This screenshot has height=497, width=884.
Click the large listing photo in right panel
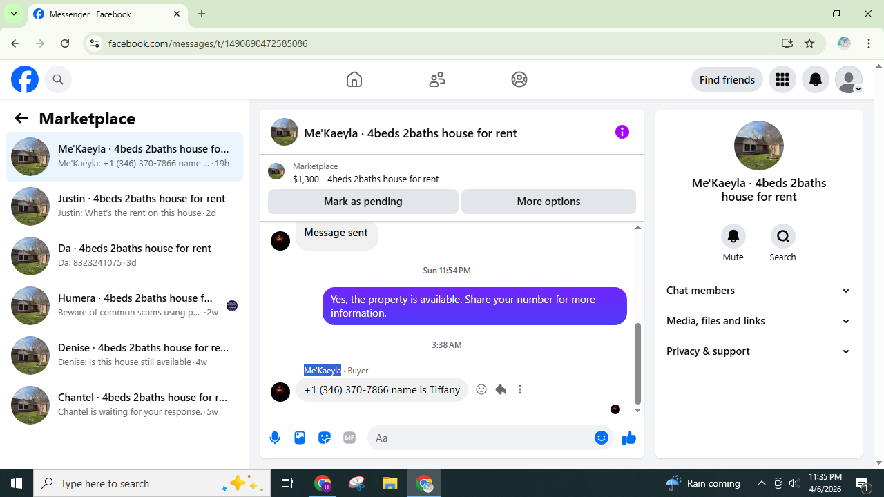(x=759, y=146)
